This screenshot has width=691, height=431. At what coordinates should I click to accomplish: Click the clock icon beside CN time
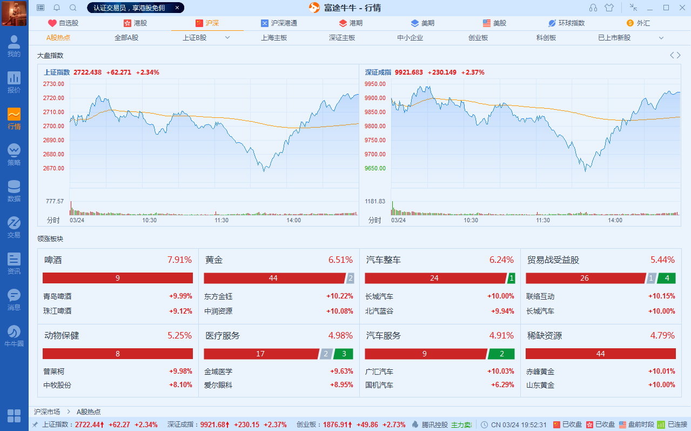click(x=485, y=425)
